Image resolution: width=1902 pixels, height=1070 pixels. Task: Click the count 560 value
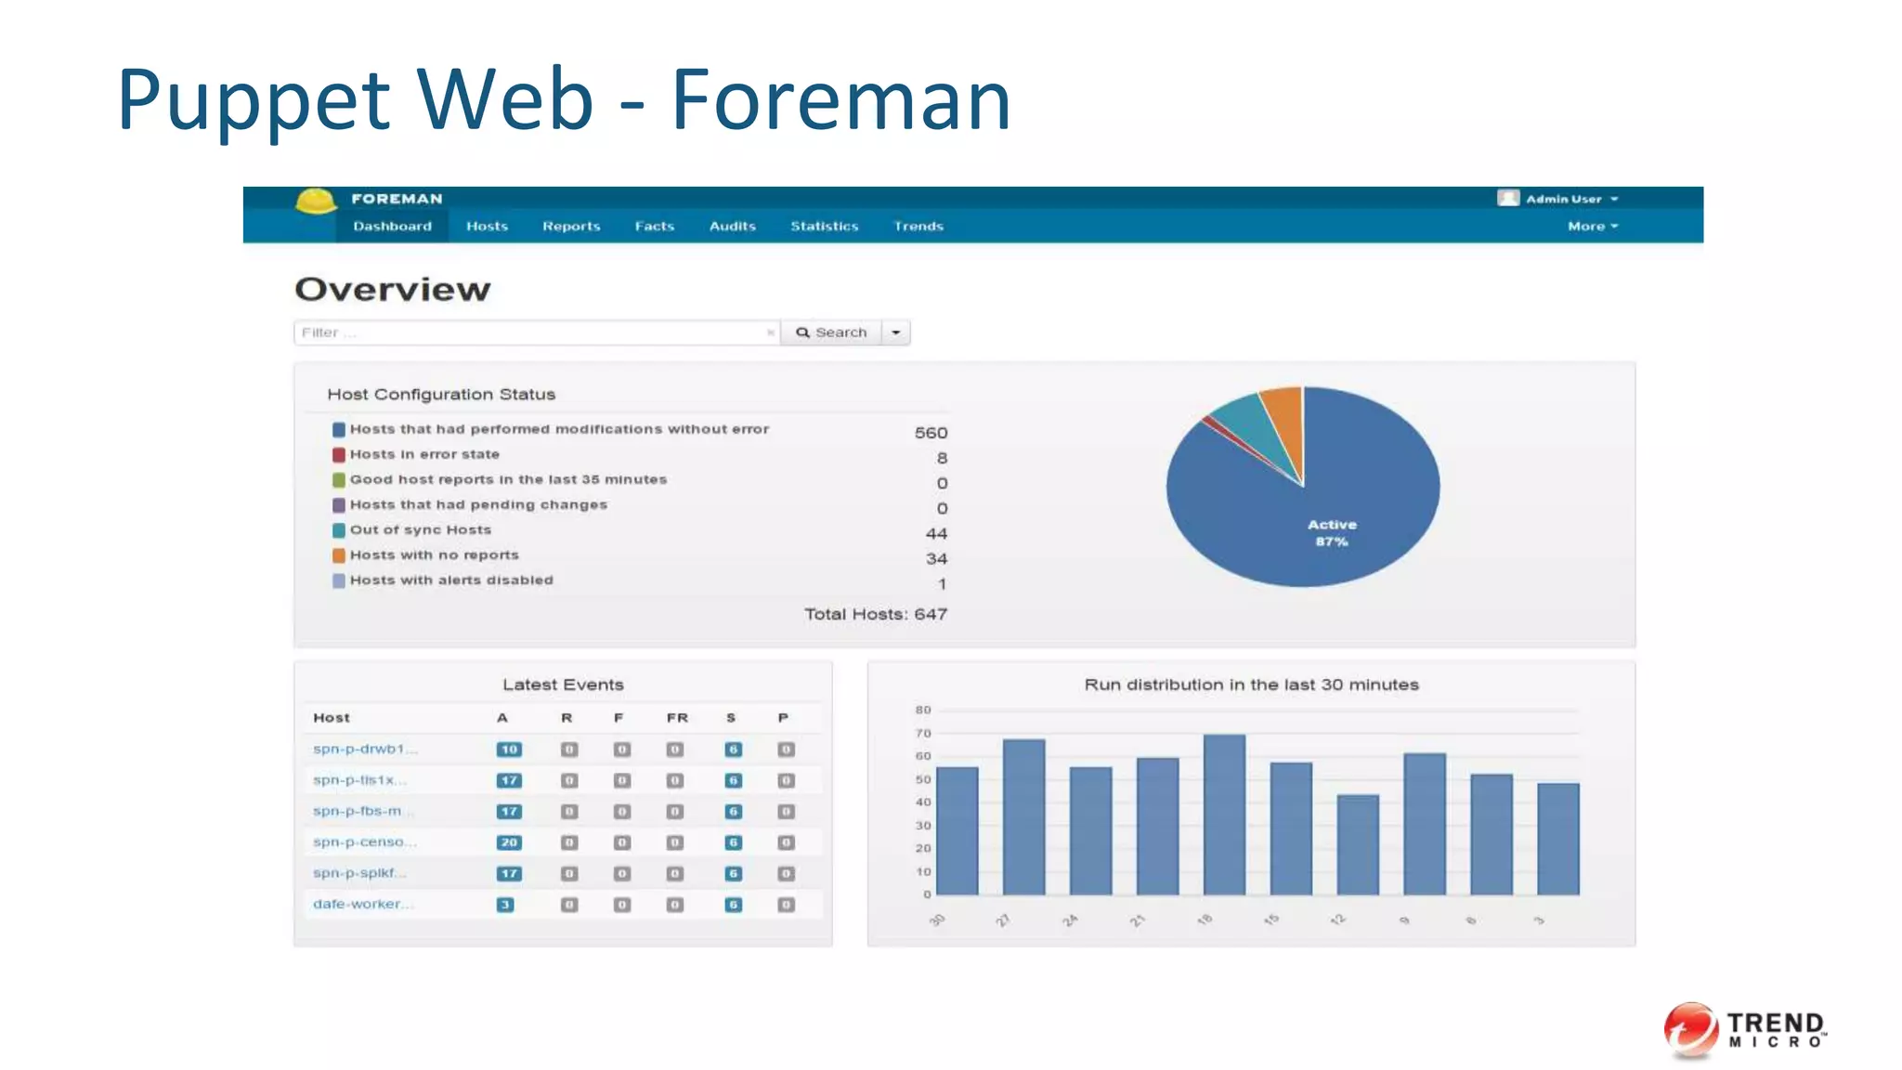[931, 433]
